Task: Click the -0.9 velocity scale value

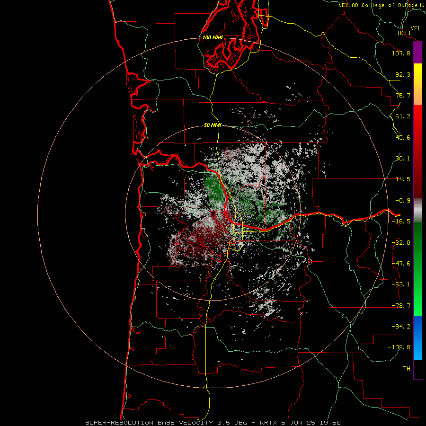Action: pyautogui.click(x=403, y=201)
